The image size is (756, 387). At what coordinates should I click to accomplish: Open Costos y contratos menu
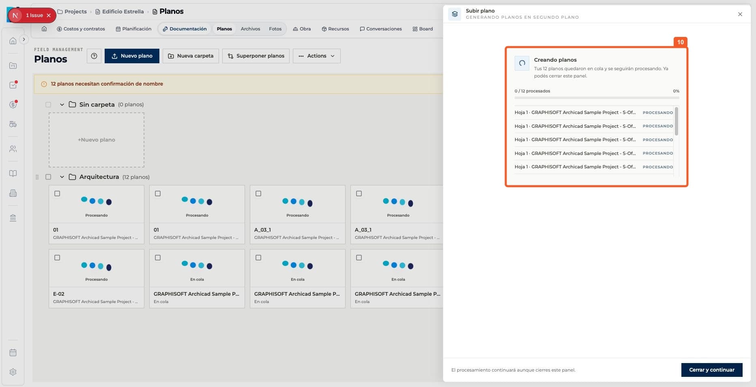tap(81, 29)
